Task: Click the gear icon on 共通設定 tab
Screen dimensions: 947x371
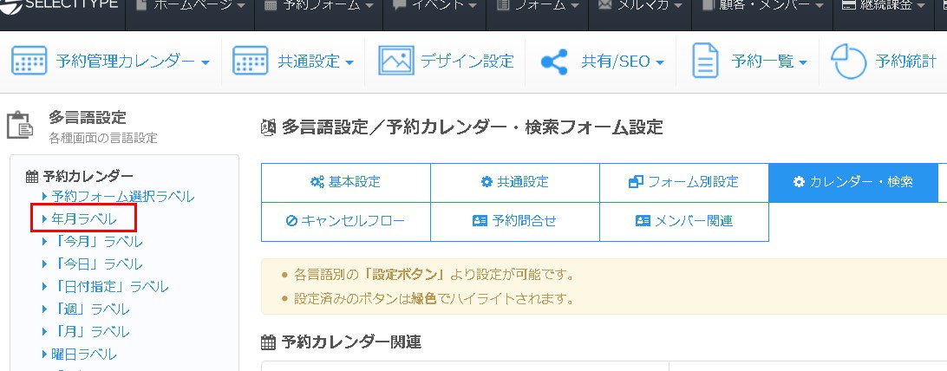Action: 487,182
